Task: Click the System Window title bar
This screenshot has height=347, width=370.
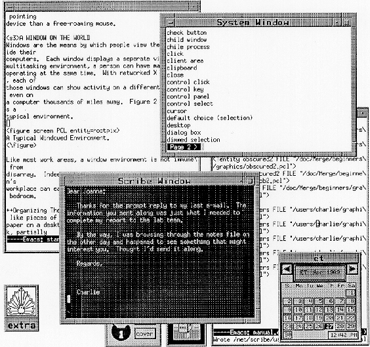Action: pos(253,22)
